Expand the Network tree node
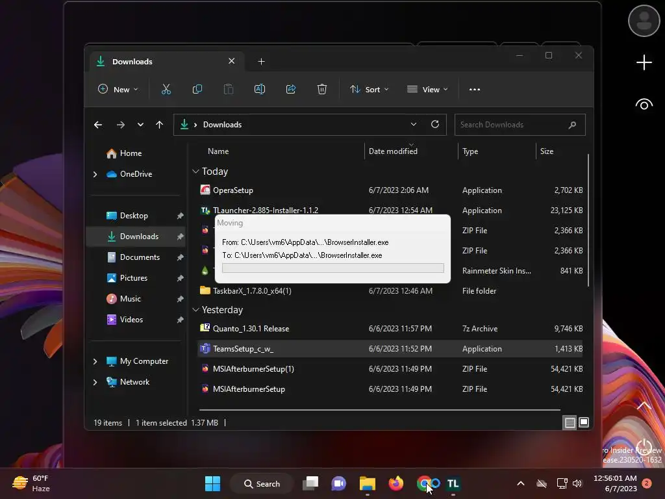665x499 pixels. (x=95, y=382)
